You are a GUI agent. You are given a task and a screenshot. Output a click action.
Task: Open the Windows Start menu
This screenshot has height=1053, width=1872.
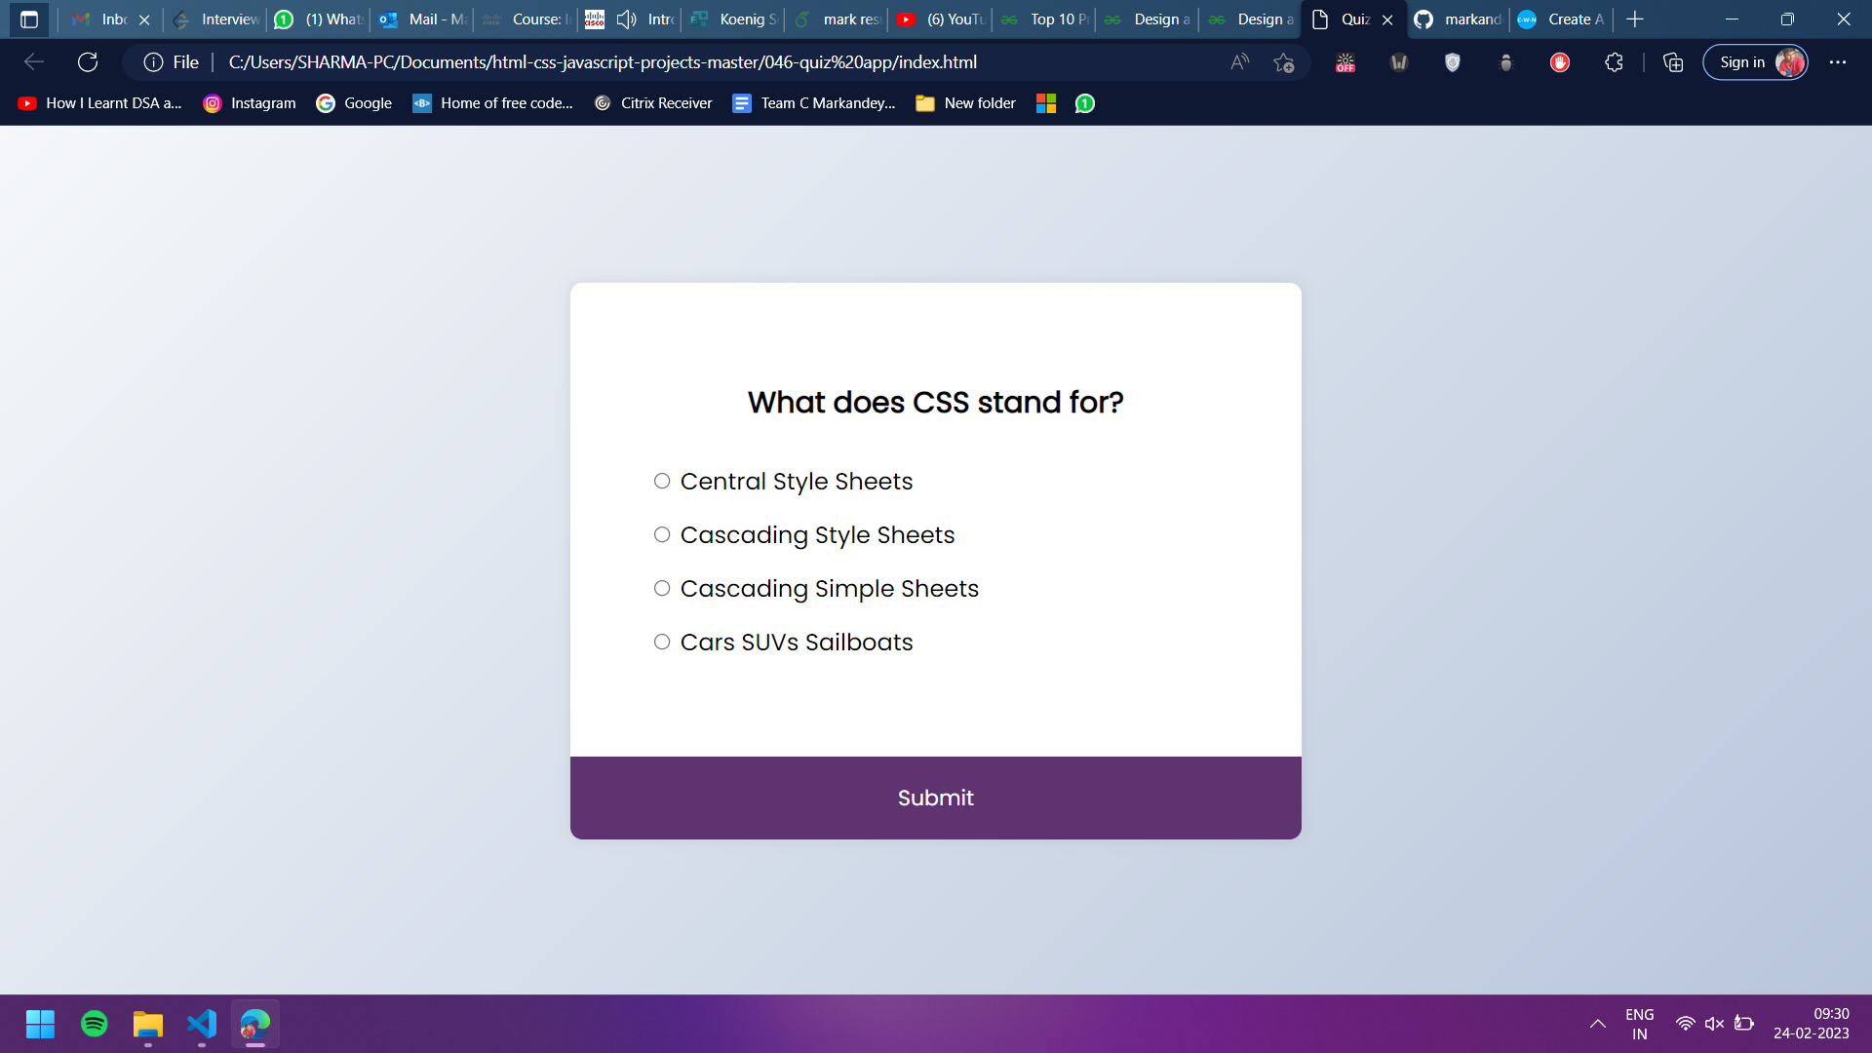click(x=40, y=1024)
